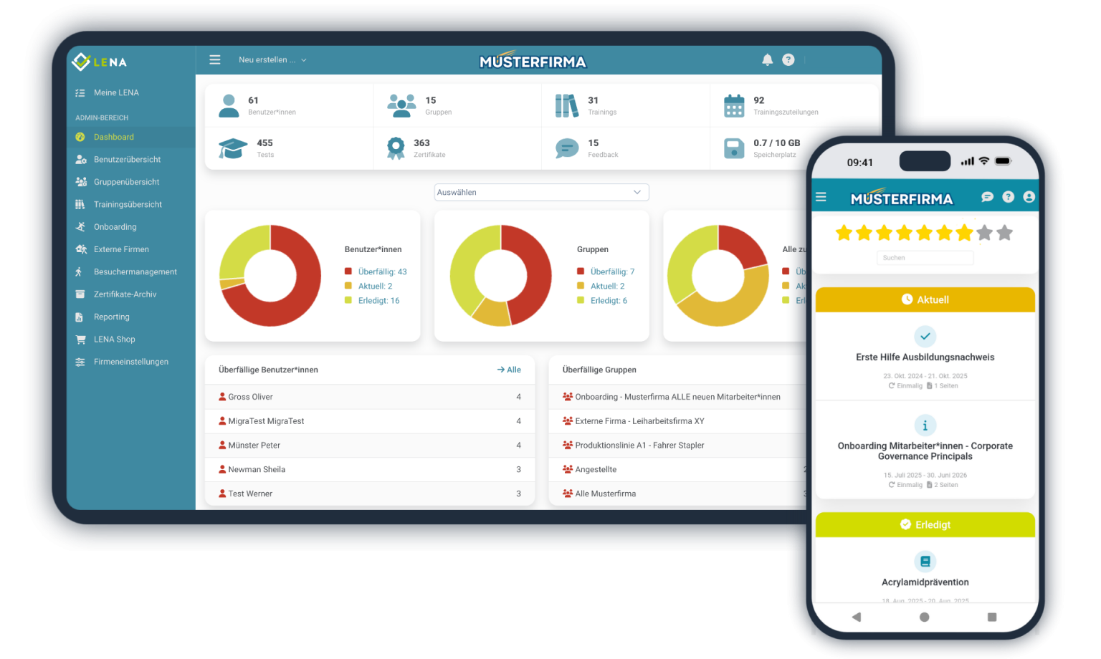Open the Gross Oliver user row
This screenshot has height=659, width=1101.
(250, 397)
